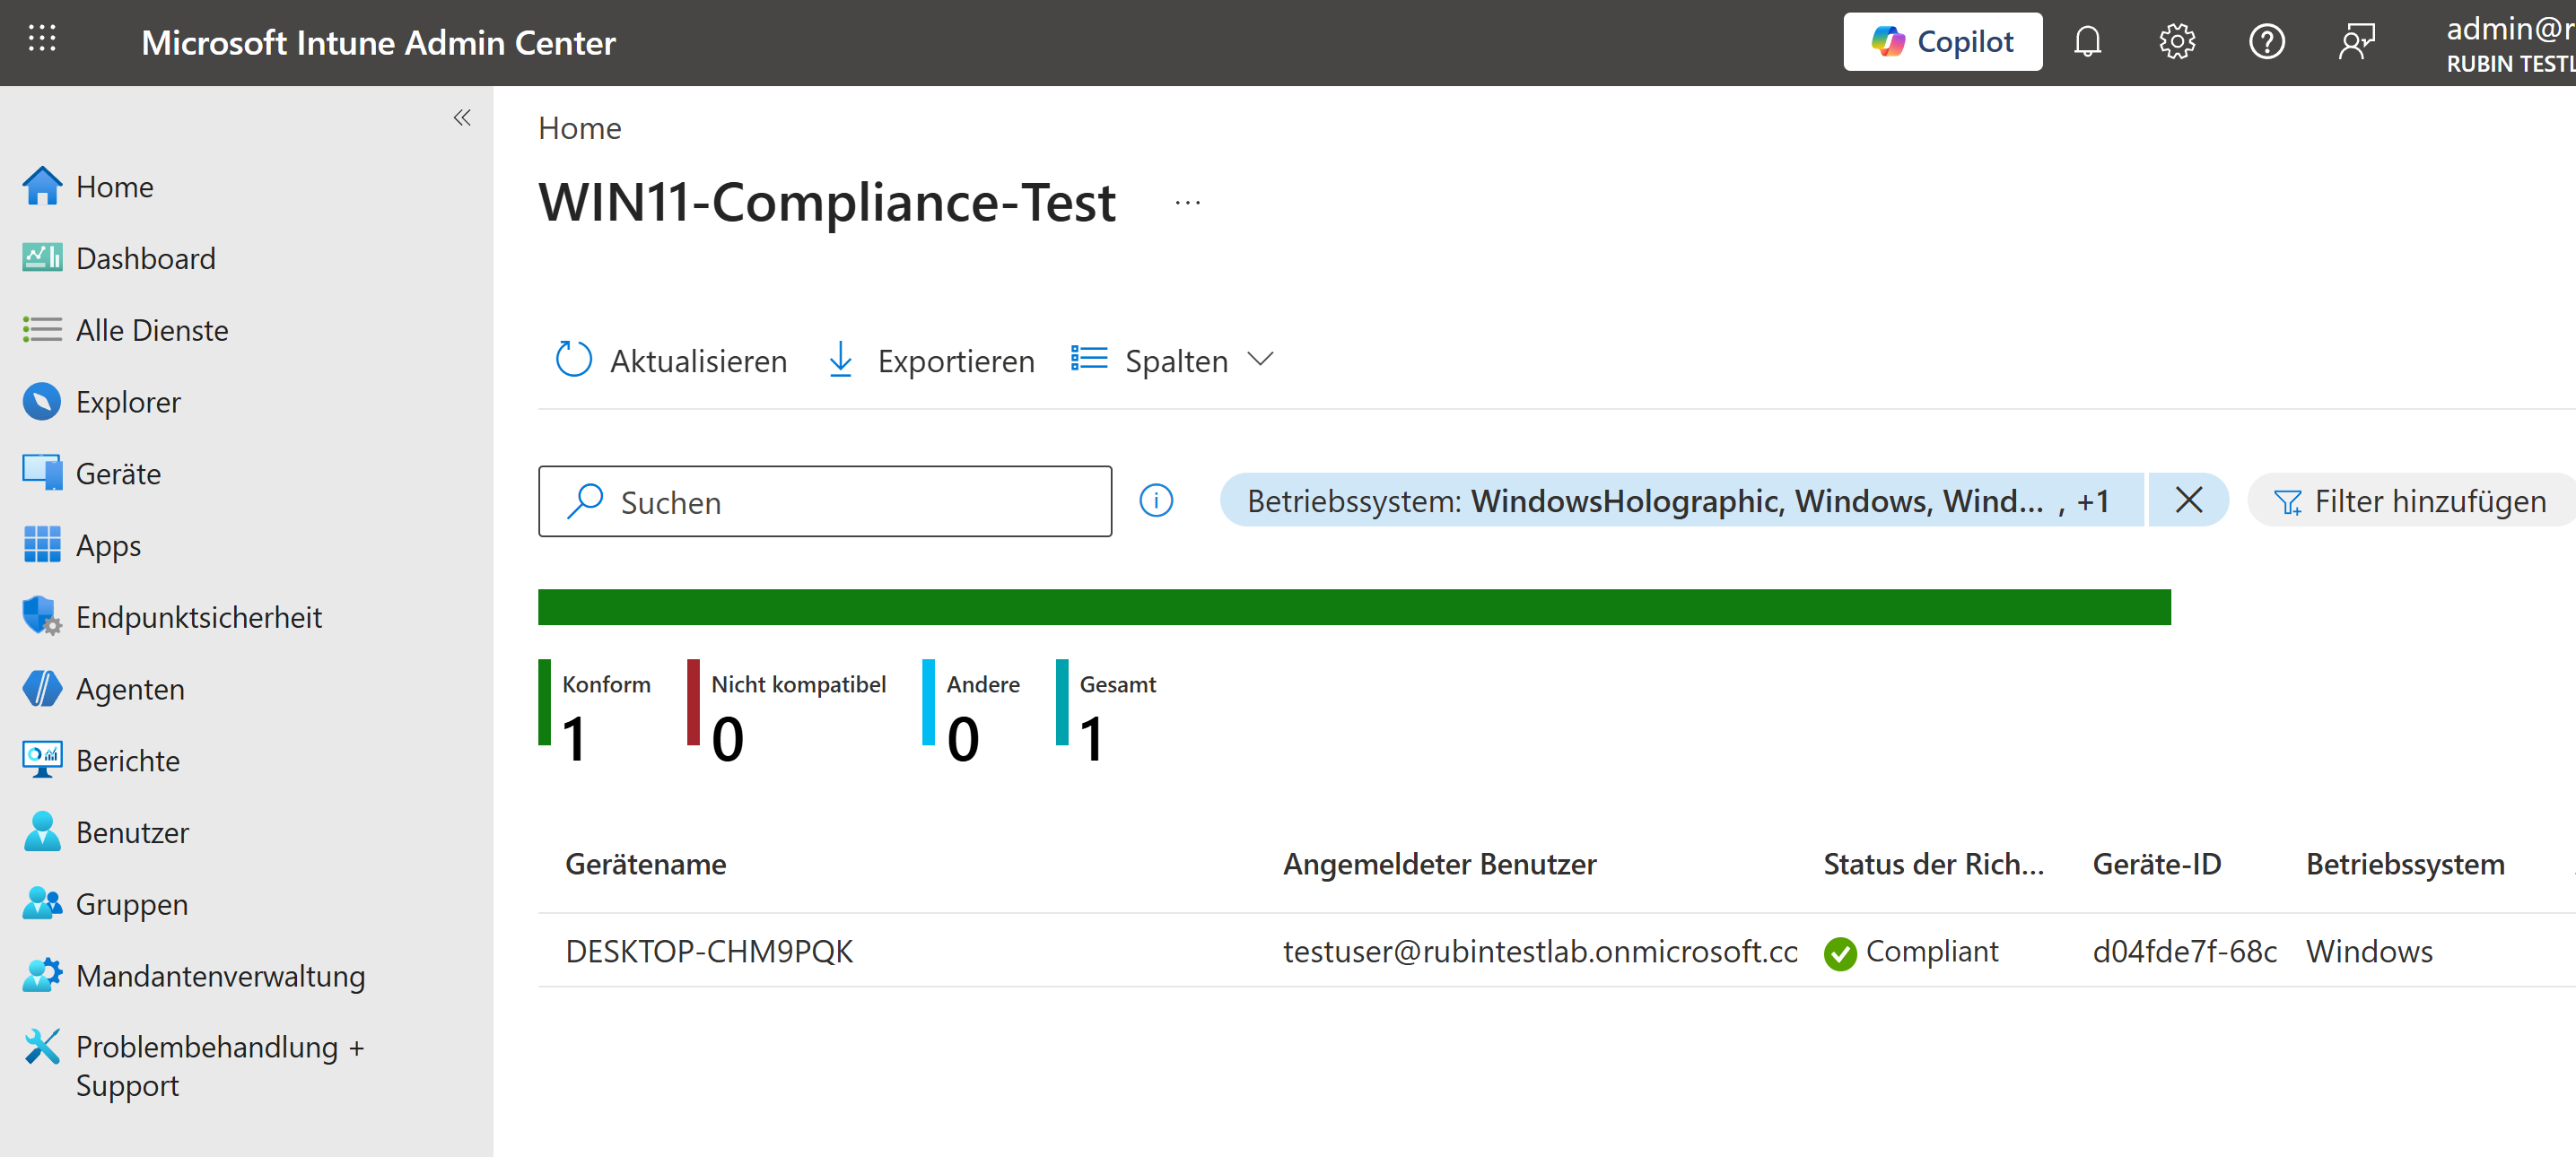Viewport: 2576px width, 1157px height.
Task: Click the search info circle icon
Action: point(1156,500)
